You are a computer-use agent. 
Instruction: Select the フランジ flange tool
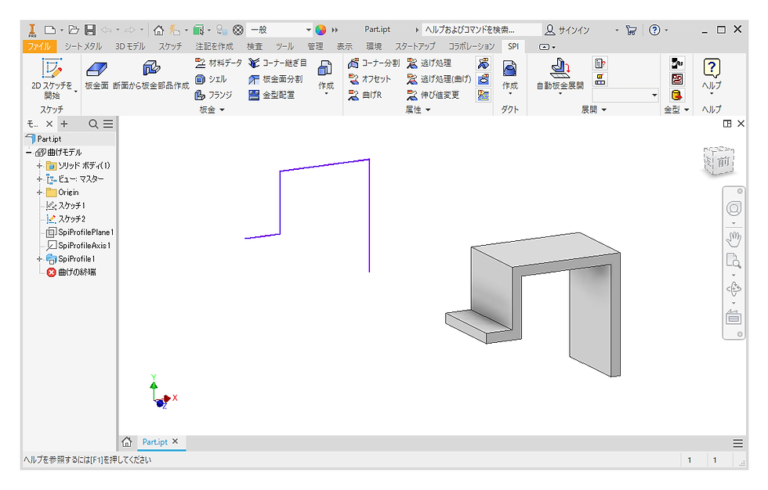point(213,95)
